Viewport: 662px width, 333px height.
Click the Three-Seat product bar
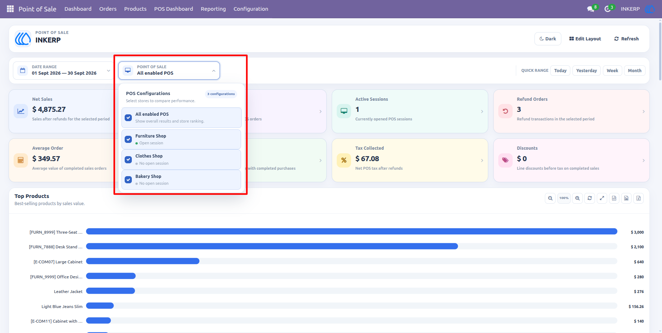coord(352,232)
